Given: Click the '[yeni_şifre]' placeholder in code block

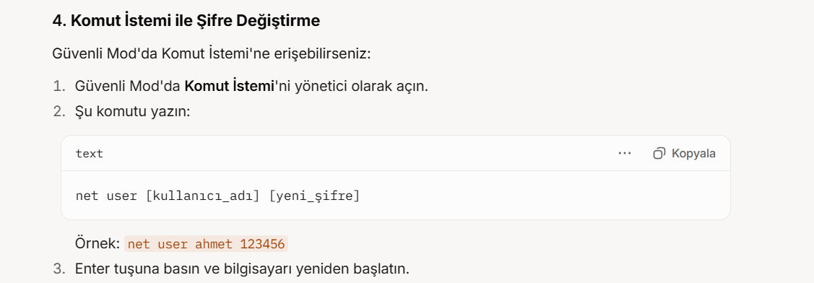Looking at the screenshot, I should click(314, 196).
